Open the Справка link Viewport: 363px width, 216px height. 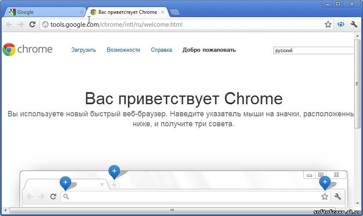pos(161,50)
